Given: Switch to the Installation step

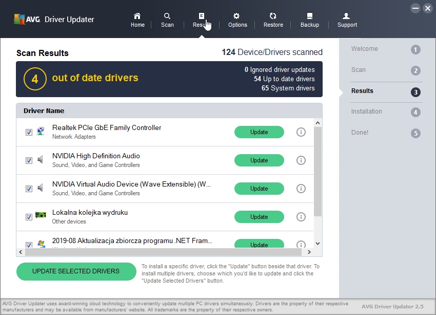Looking at the screenshot, I should click(366, 112).
